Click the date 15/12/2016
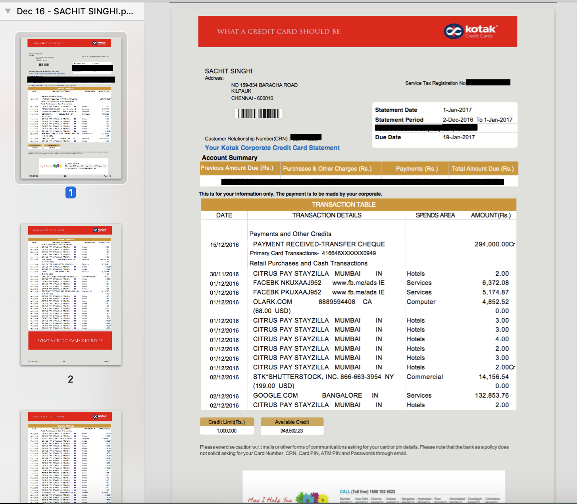This screenshot has height=504, width=577. [x=224, y=245]
